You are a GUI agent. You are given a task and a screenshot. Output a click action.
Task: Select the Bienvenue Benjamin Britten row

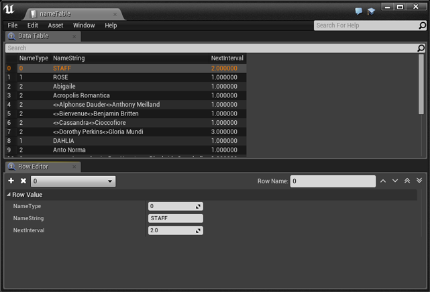click(x=126, y=113)
